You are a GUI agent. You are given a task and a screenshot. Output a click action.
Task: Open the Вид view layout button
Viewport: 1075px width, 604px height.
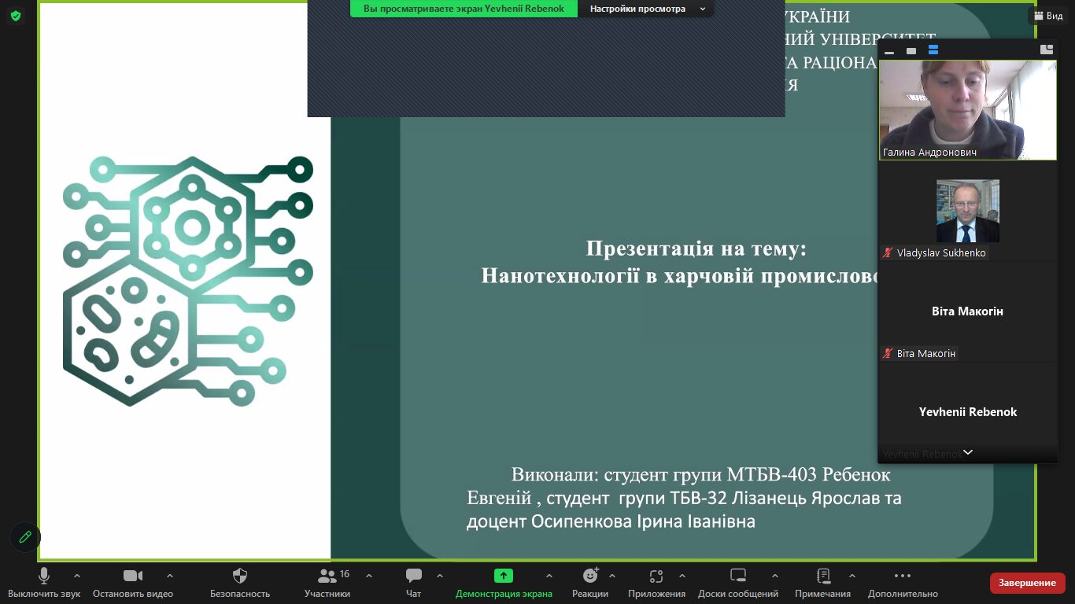pyautogui.click(x=1047, y=16)
